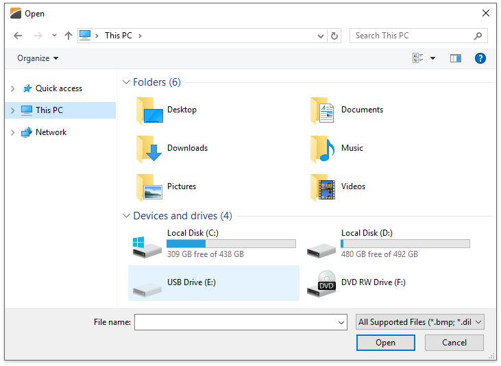The image size is (501, 366).
Task: Click the Cancel button
Action: click(454, 343)
